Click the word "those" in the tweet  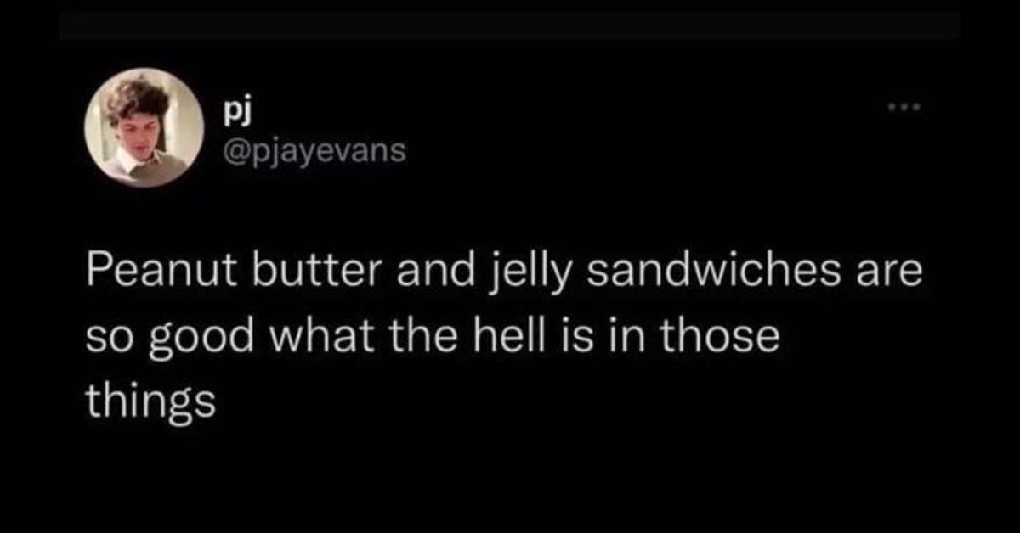[717, 338]
